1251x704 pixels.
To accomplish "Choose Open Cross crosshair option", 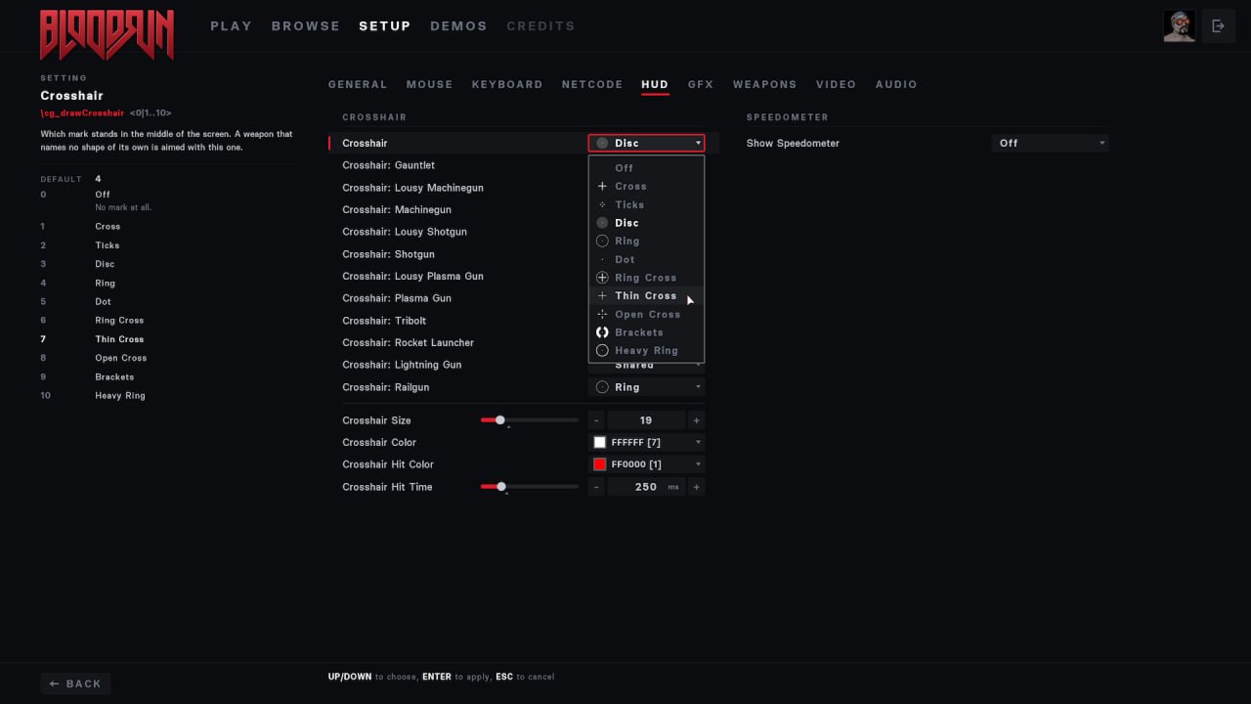I will pos(646,315).
